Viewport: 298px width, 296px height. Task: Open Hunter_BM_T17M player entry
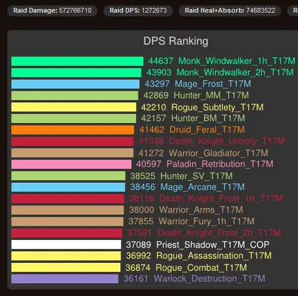(x=208, y=118)
